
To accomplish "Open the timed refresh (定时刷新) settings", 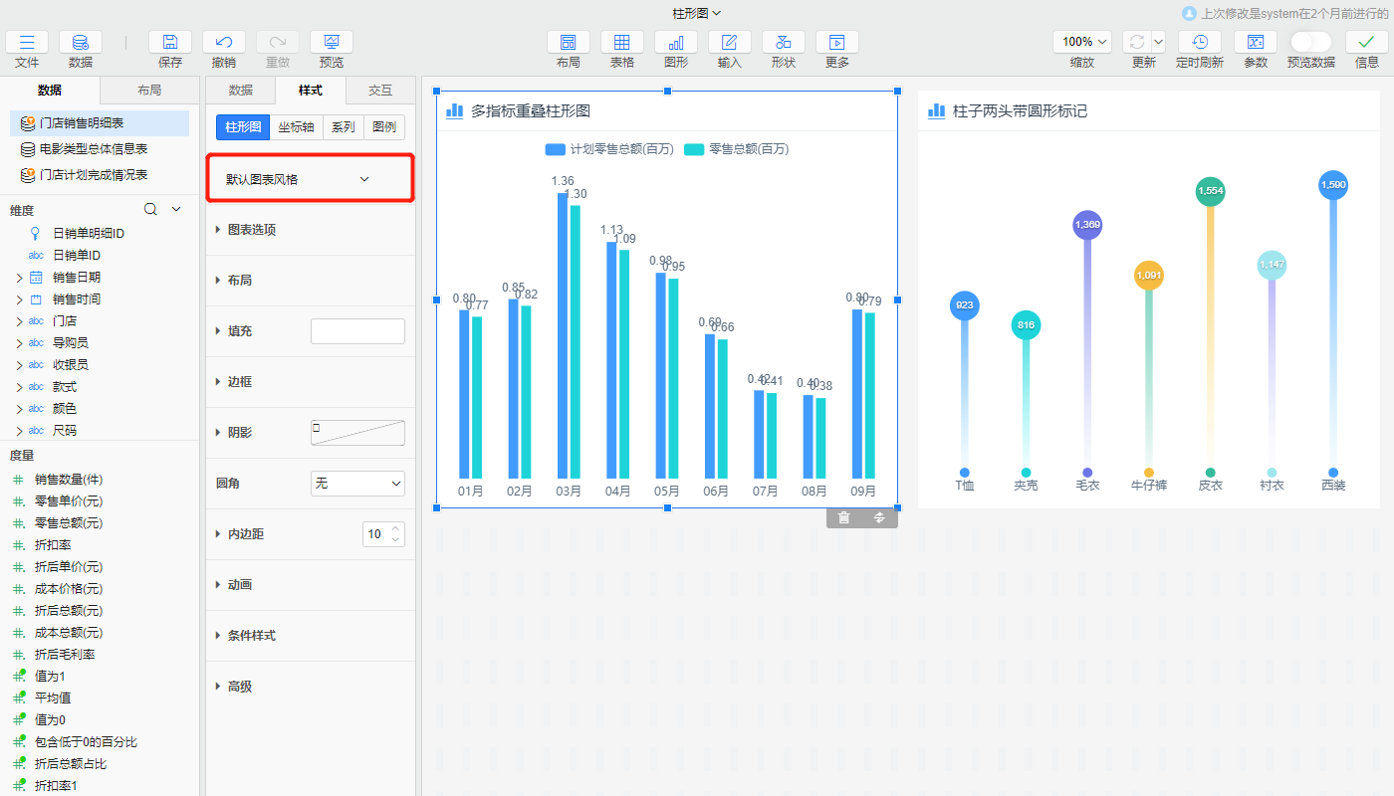I will (x=1200, y=42).
